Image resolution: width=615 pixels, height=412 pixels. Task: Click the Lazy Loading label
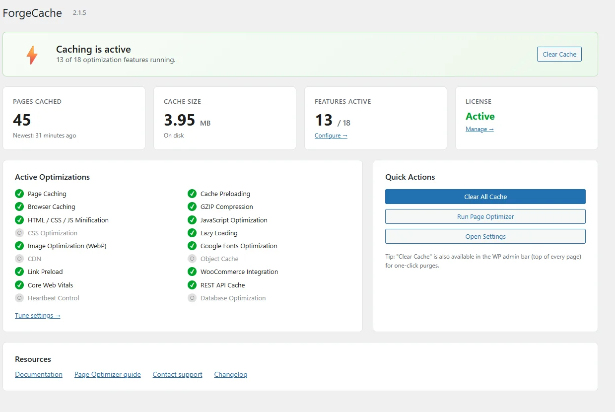pyautogui.click(x=219, y=233)
